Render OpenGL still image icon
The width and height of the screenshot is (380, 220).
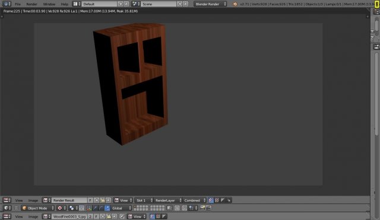[202, 208]
